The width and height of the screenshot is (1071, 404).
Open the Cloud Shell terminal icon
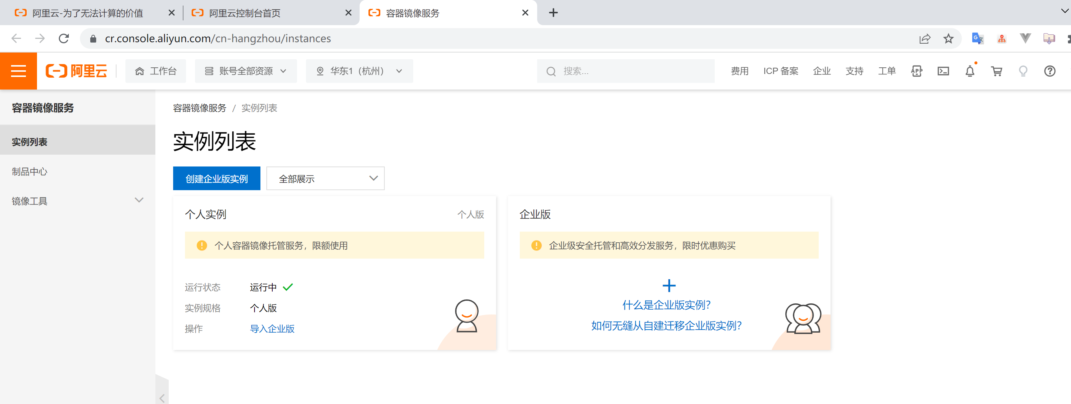coord(943,71)
